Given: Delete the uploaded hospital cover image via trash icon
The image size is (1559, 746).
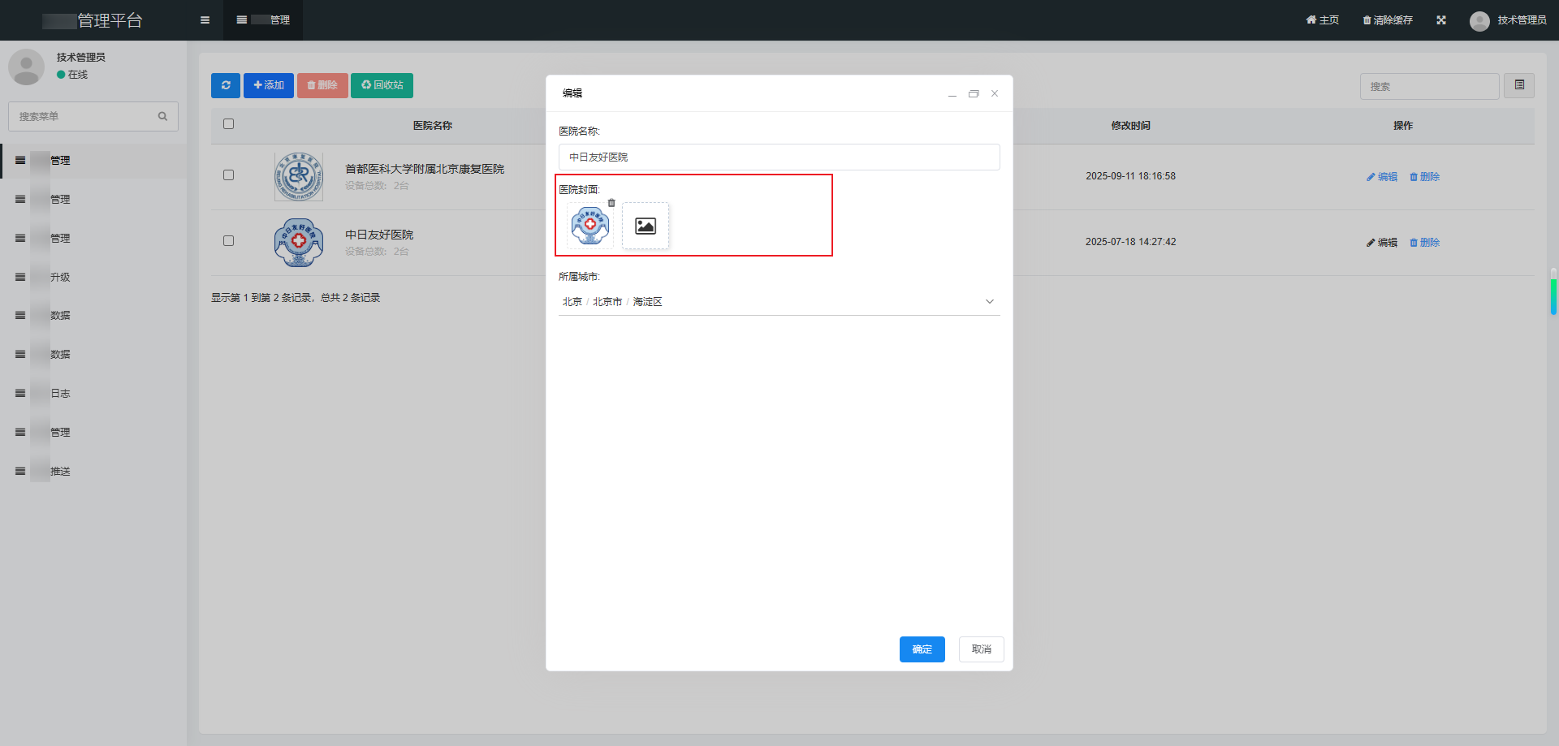Looking at the screenshot, I should coord(611,203).
